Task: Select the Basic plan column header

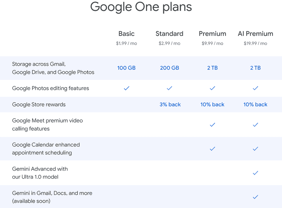Action: click(x=127, y=34)
